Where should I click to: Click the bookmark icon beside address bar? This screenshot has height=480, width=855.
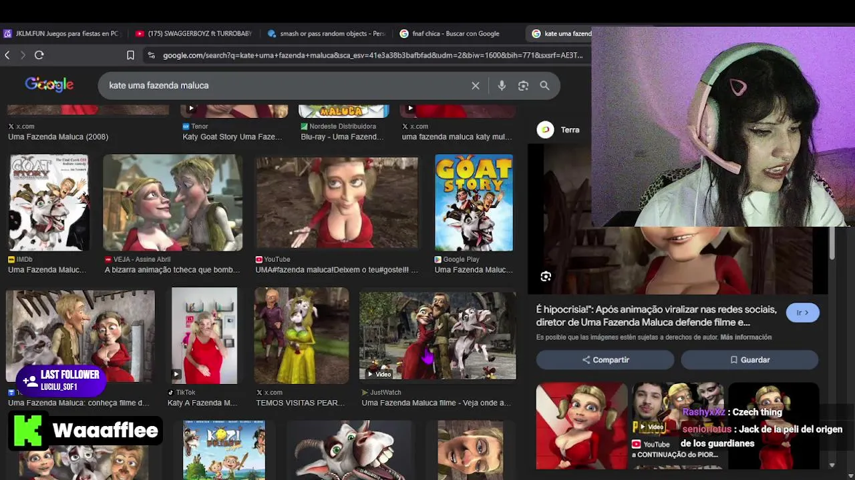[x=131, y=55]
